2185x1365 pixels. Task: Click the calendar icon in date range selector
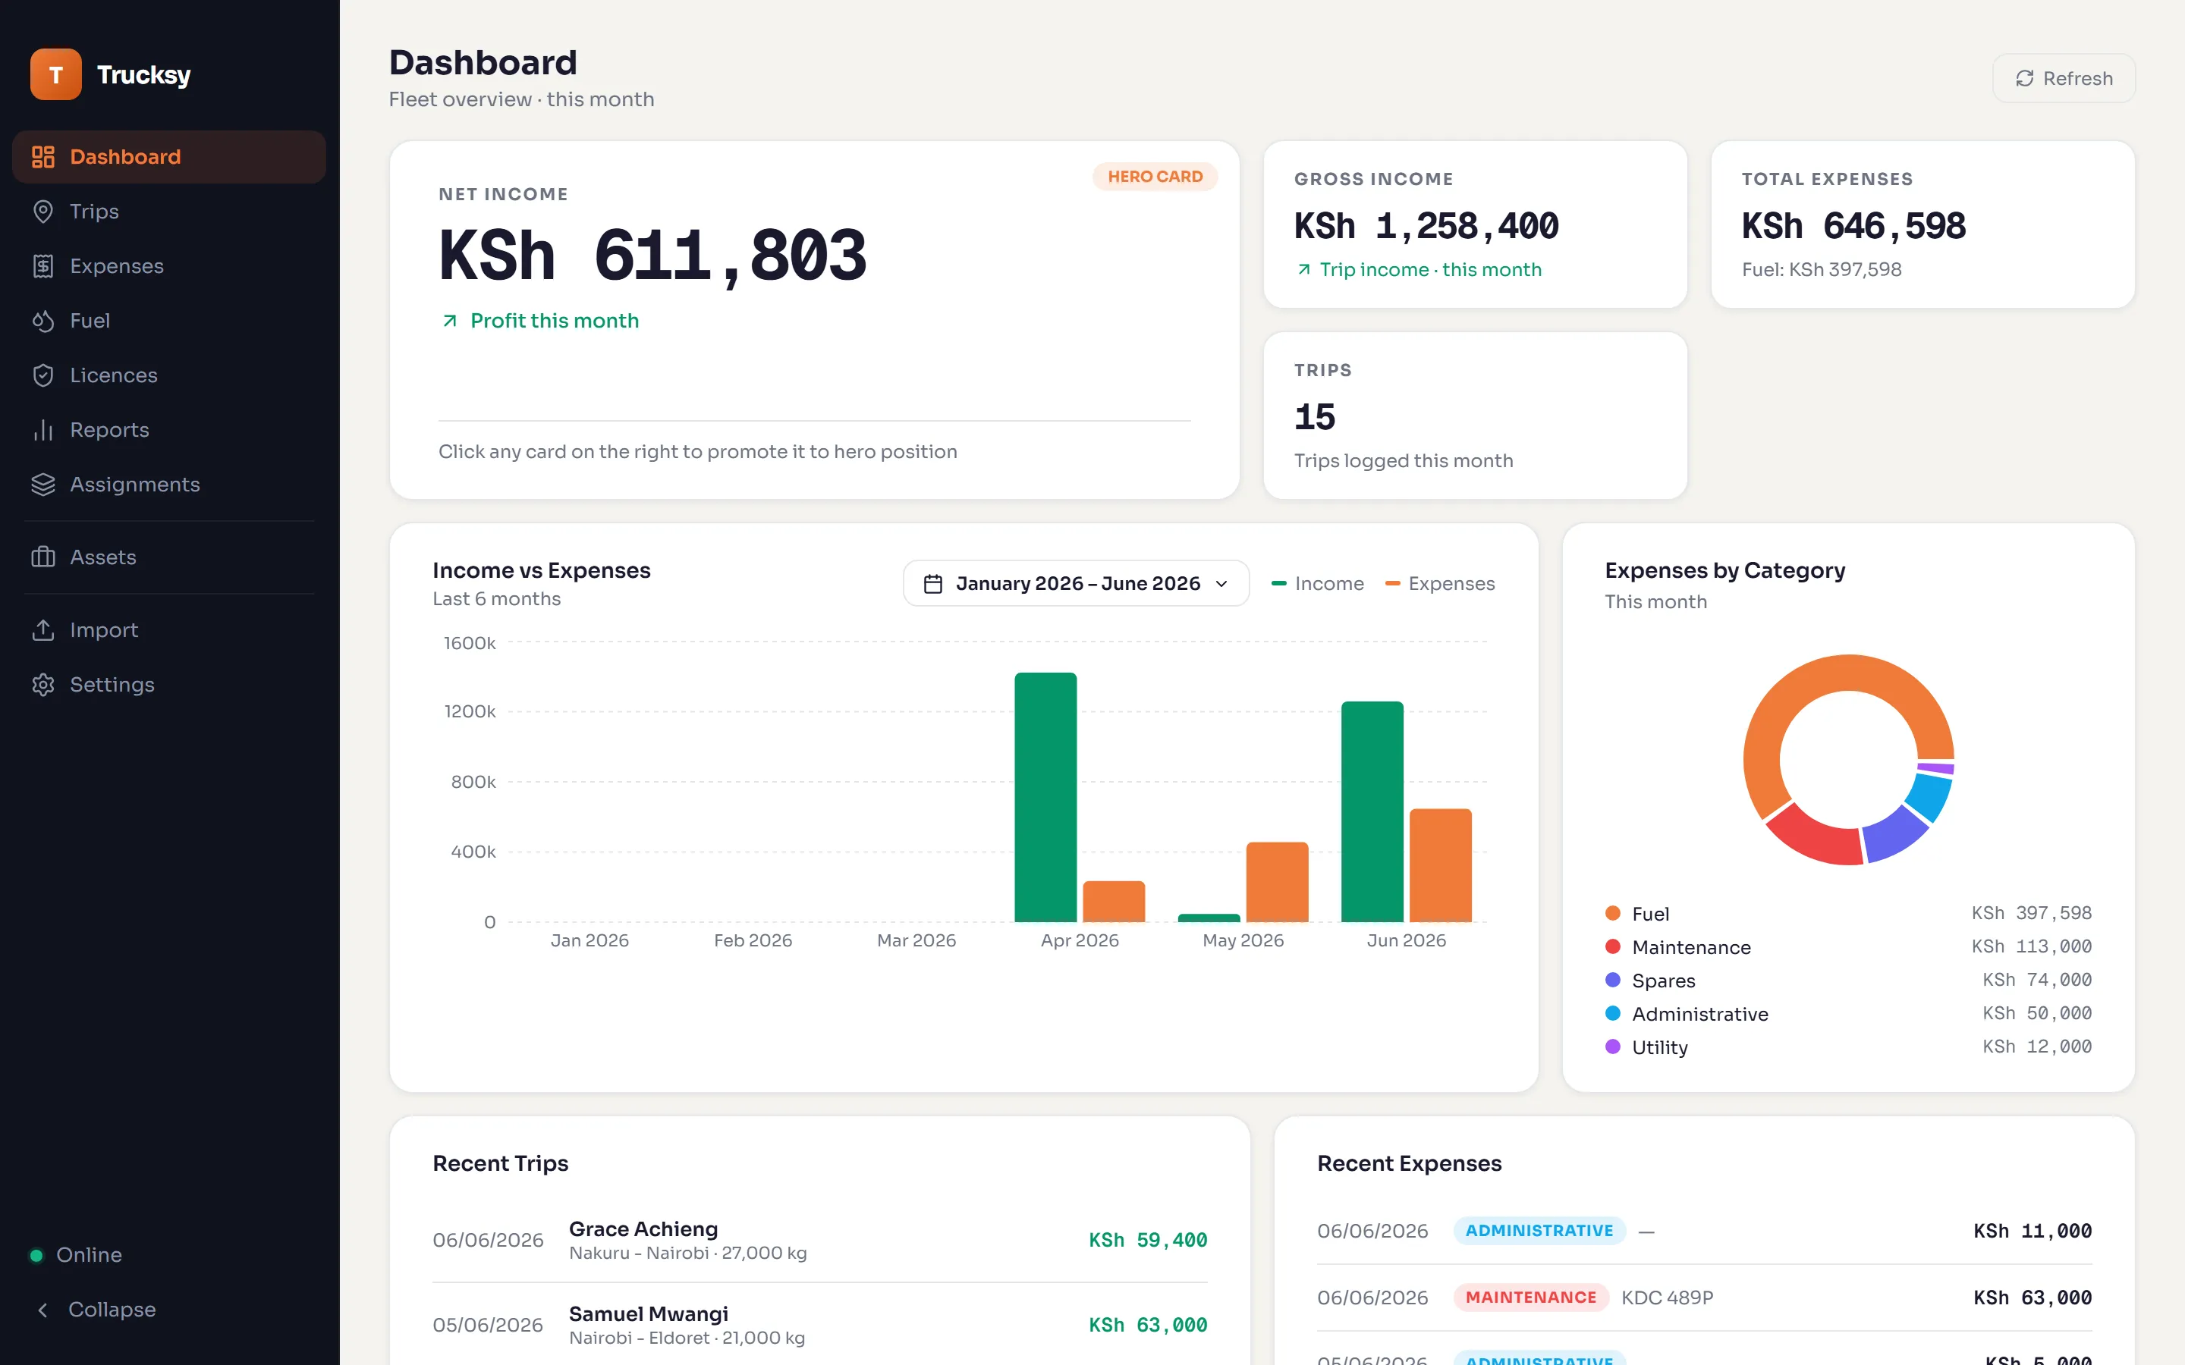click(932, 584)
